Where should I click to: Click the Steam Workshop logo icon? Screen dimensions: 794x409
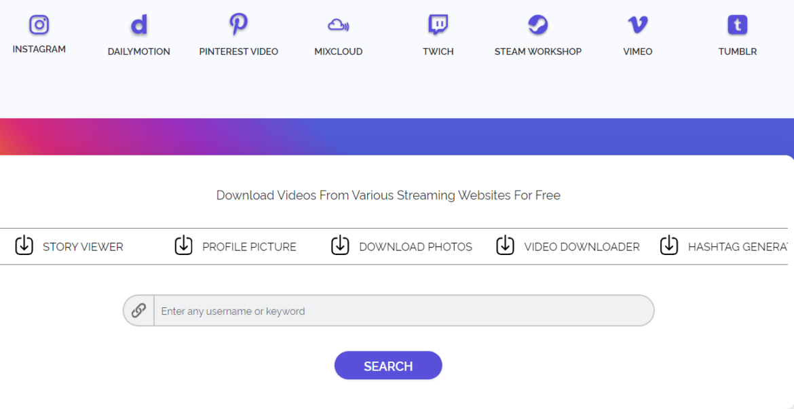click(537, 24)
